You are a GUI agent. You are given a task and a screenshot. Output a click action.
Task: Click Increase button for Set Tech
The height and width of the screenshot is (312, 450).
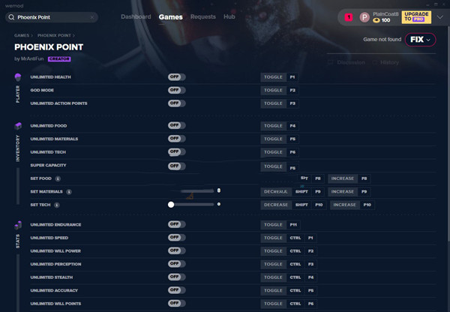pyautogui.click(x=344, y=205)
